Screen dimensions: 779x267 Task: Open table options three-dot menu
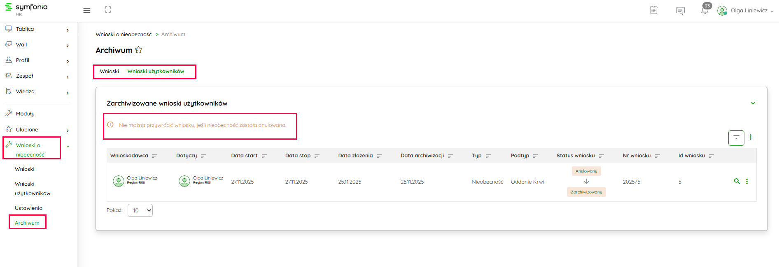pos(751,137)
